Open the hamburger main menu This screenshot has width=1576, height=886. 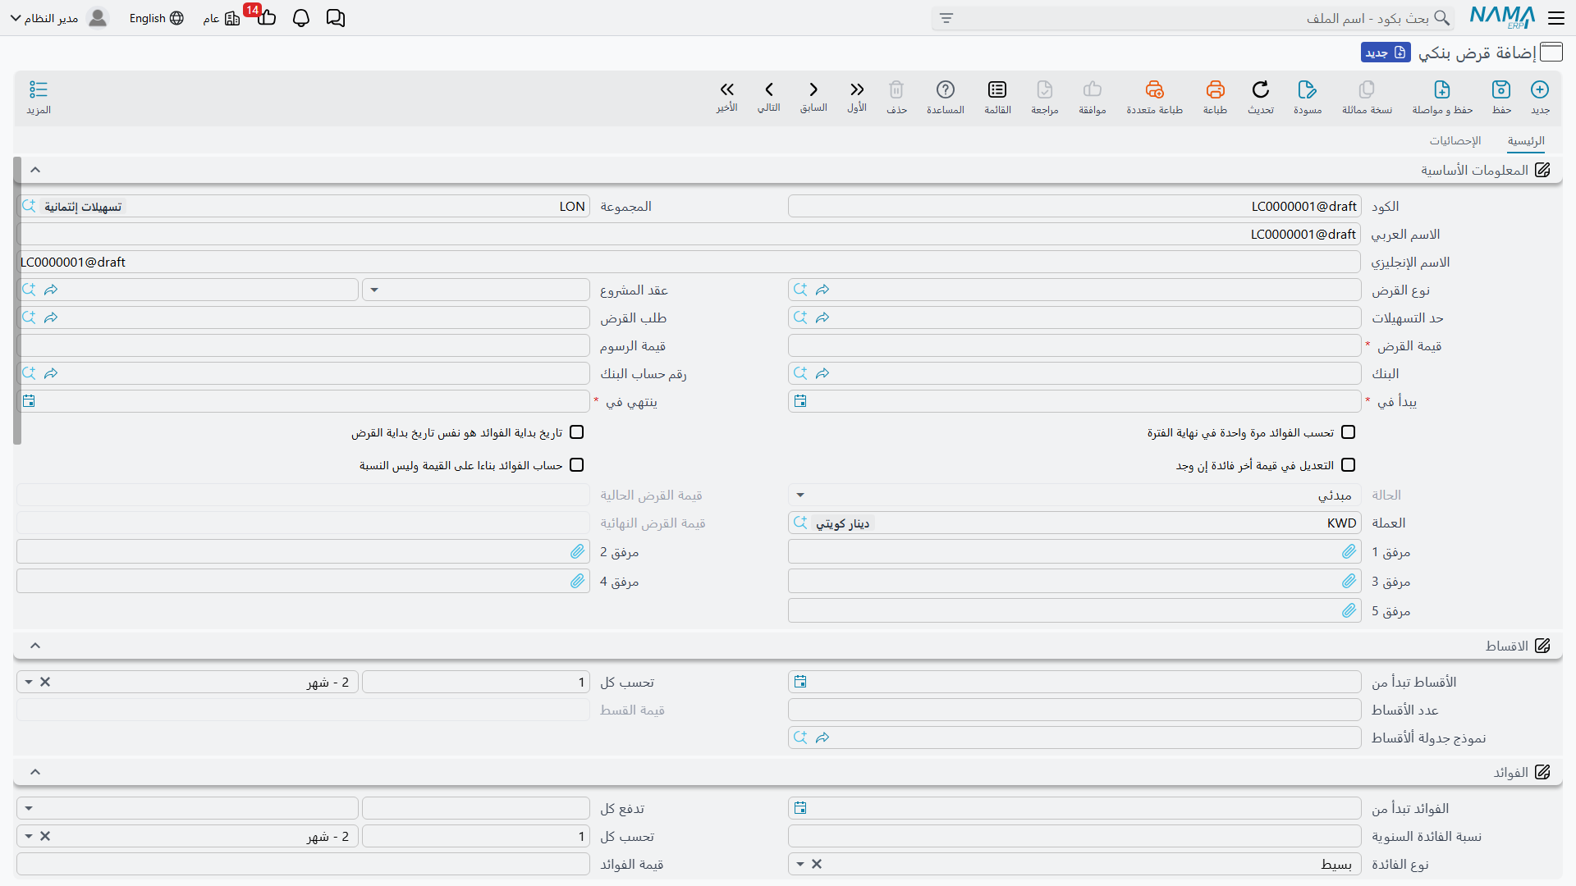[x=1556, y=18]
